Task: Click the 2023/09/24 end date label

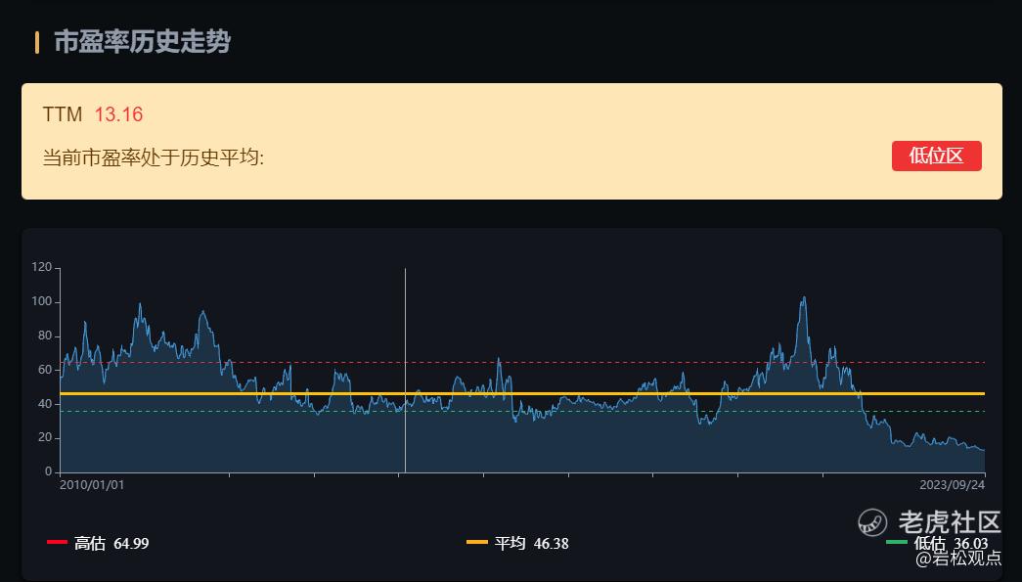Action: [953, 485]
